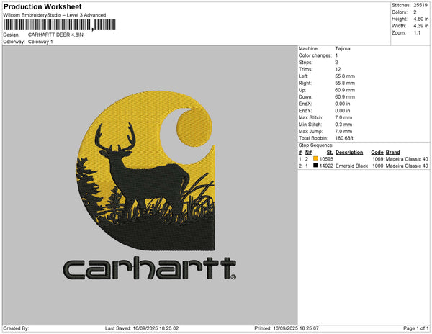432x334 pixels.
Task: Click thread code 1000
Action: coord(378,166)
